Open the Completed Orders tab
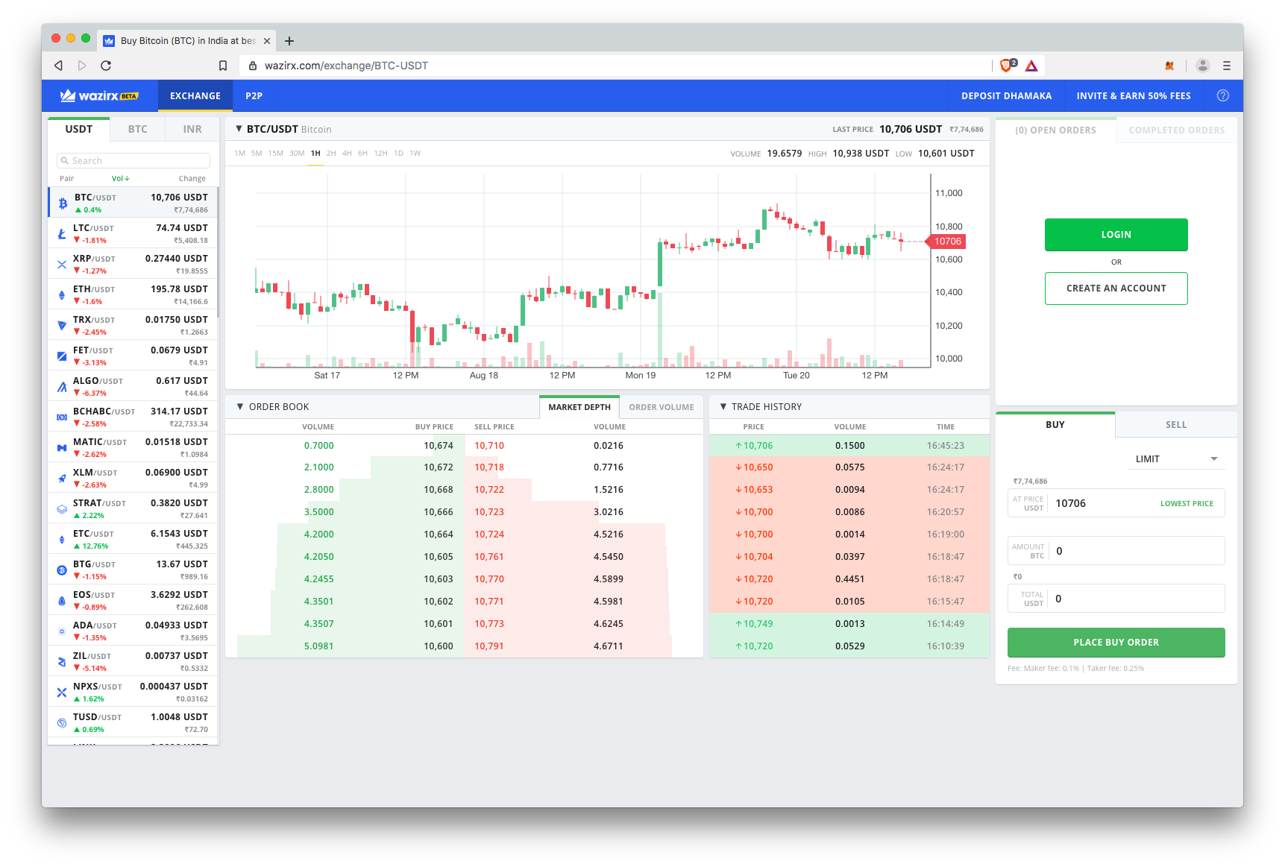Viewport: 1285px width, 867px height. pos(1177,130)
